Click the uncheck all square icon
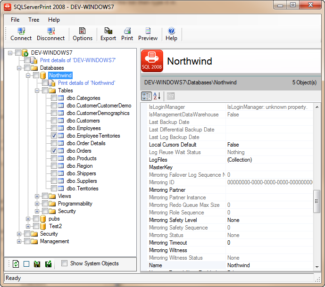 pos(26,264)
